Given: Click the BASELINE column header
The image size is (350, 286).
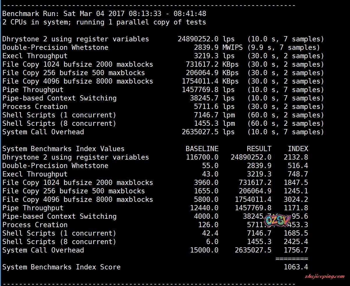Looking at the screenshot, I should point(202,149).
